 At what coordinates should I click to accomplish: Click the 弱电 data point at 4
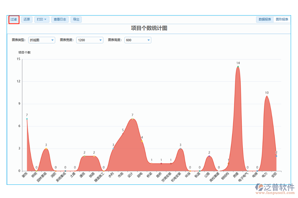coord(142,141)
